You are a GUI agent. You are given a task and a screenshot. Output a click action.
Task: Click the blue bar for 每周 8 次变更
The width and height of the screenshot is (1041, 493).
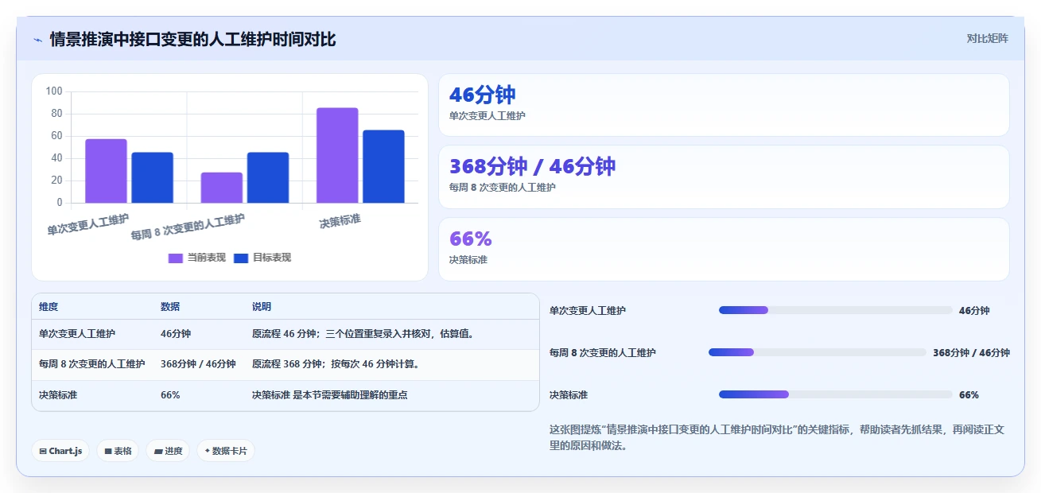268,177
